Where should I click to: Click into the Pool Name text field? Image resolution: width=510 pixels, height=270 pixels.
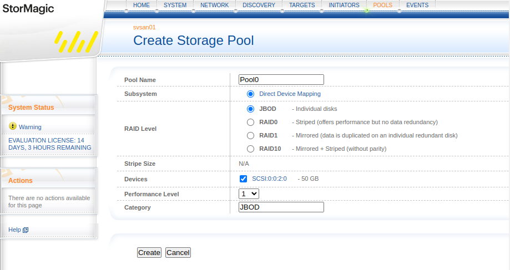(x=281, y=79)
